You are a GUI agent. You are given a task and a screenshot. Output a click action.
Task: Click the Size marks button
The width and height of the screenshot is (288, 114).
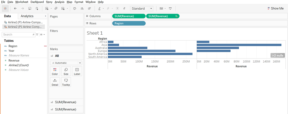tap(66, 71)
